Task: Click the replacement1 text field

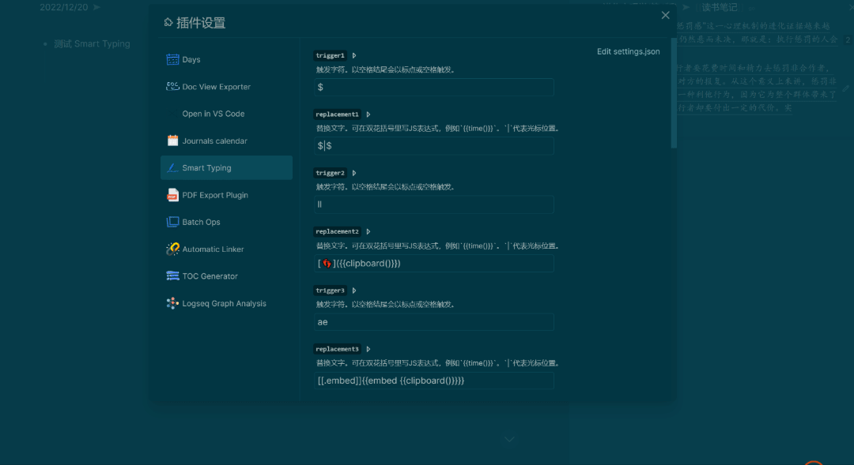Action: (x=433, y=145)
